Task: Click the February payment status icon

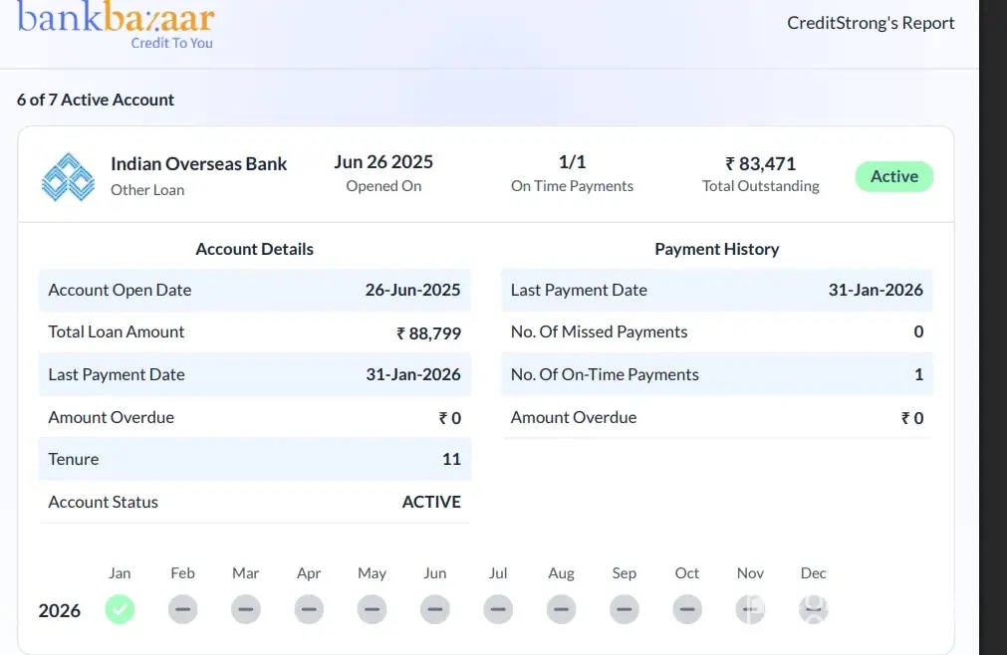Action: tap(182, 609)
